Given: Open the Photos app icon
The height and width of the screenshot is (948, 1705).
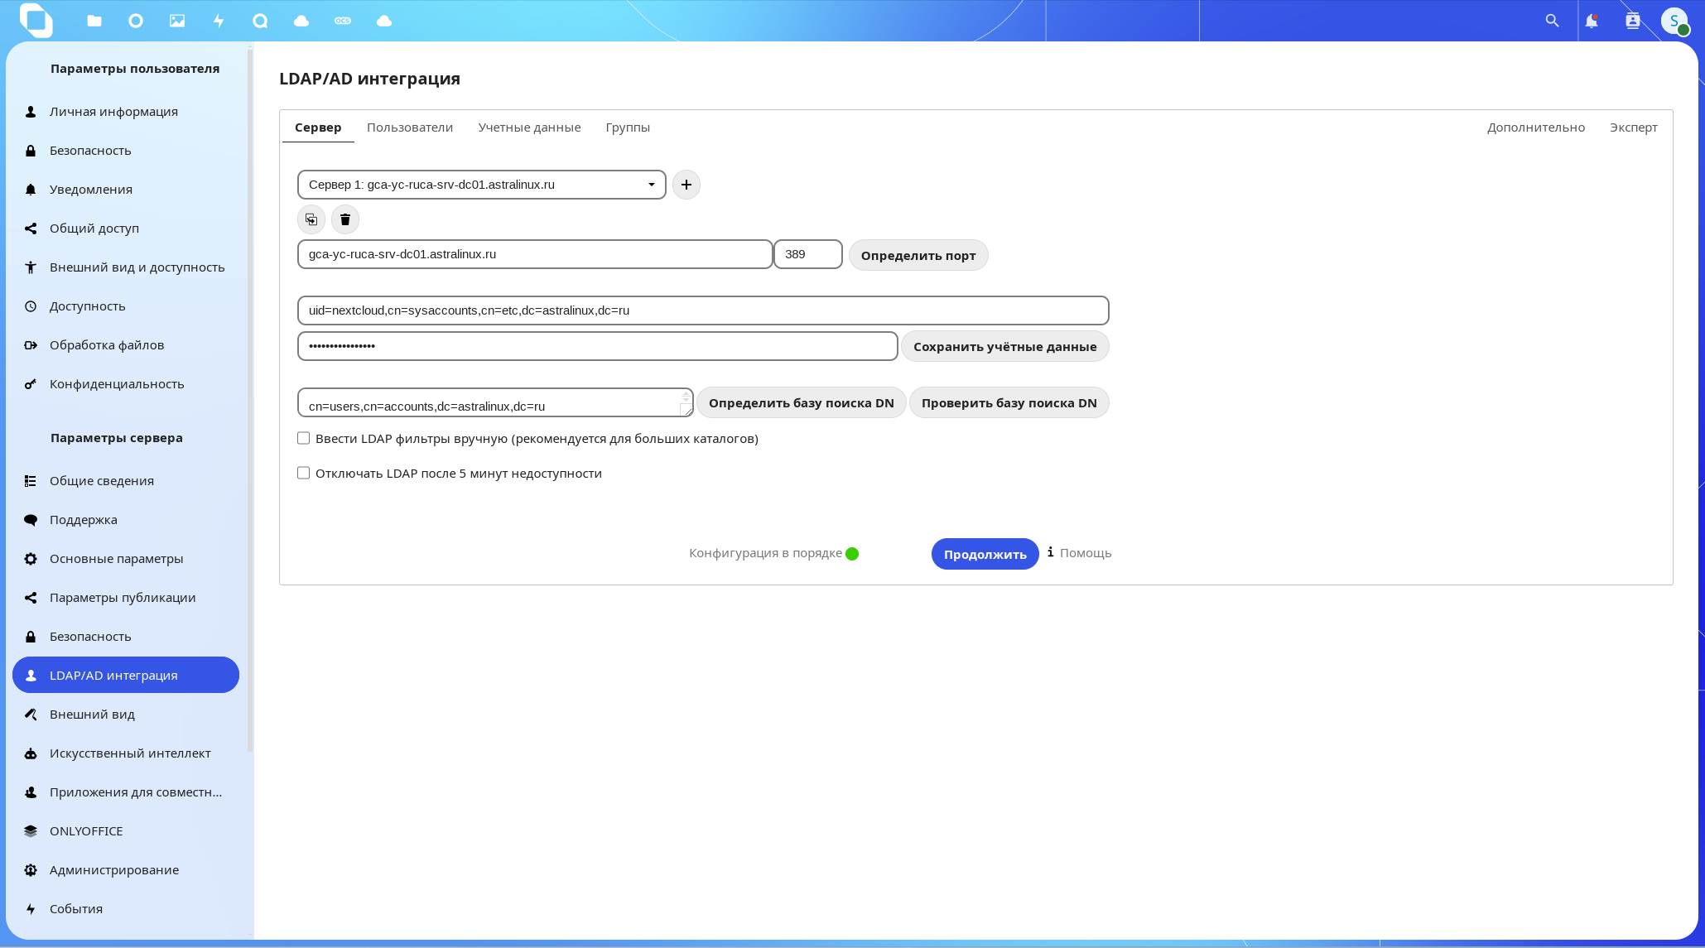Looking at the screenshot, I should [177, 21].
